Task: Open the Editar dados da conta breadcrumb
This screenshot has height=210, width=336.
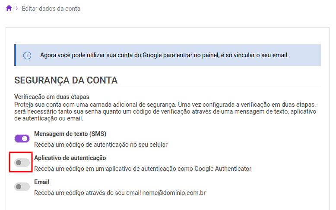Action: point(51,9)
